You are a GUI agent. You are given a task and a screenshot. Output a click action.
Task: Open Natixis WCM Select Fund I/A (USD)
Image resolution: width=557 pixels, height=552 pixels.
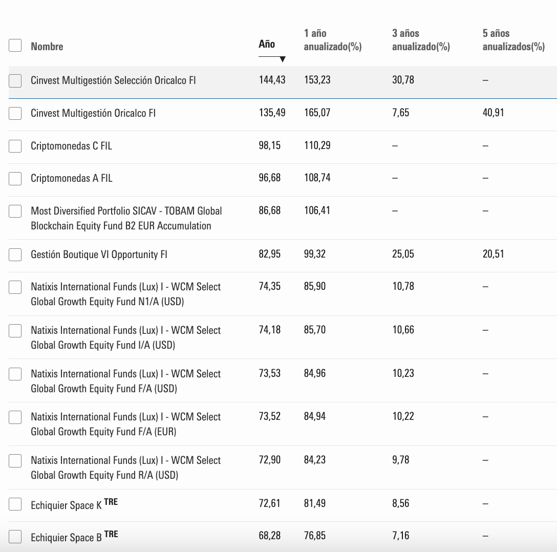(x=126, y=337)
